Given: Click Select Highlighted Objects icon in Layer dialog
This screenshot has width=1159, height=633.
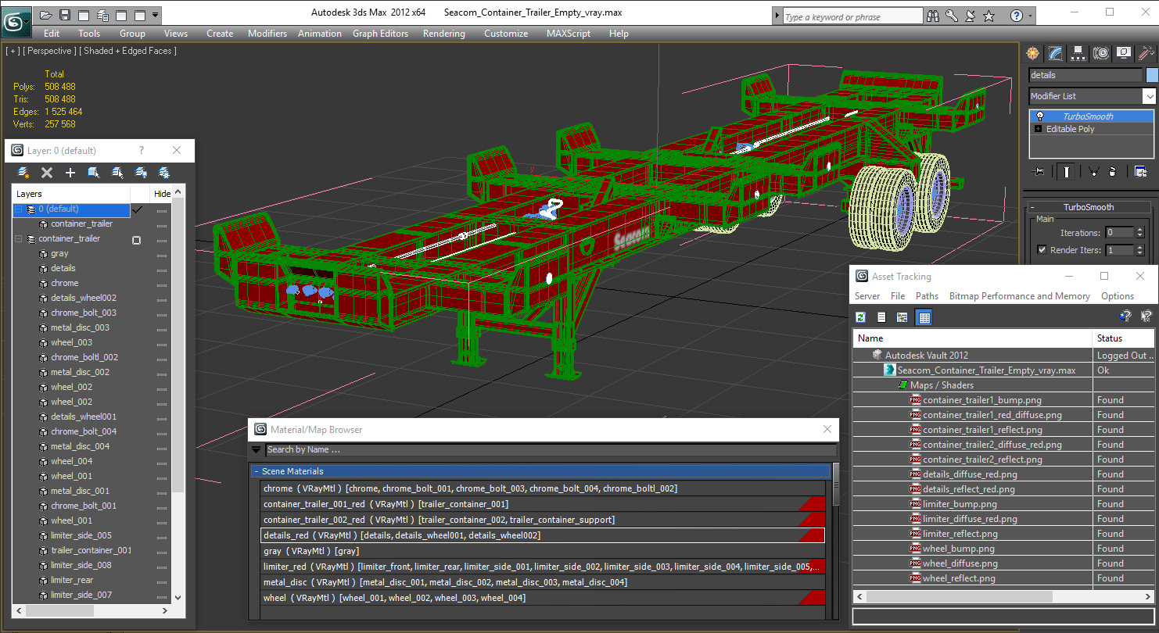Looking at the screenshot, I should click(x=94, y=173).
